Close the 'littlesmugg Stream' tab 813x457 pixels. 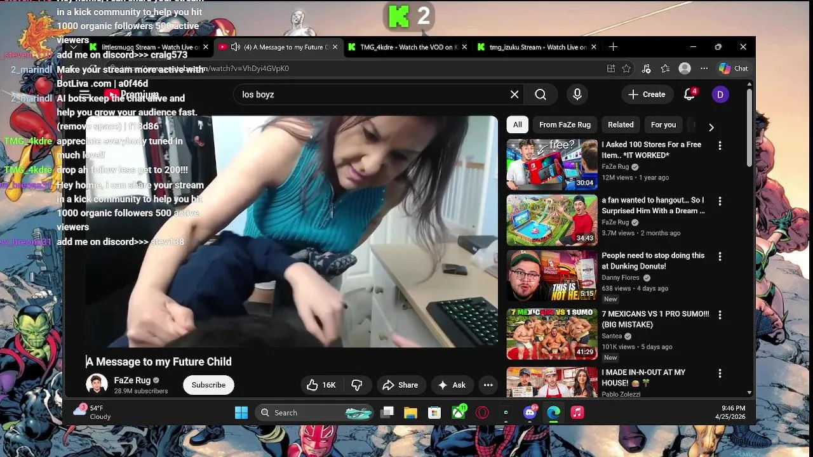(206, 47)
